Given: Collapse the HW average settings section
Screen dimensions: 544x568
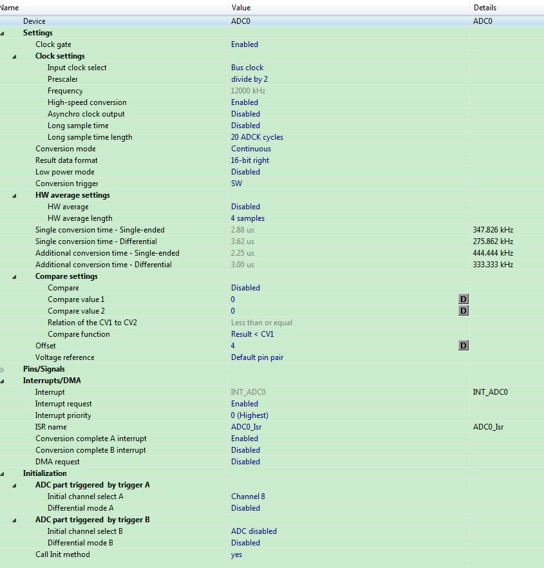Looking at the screenshot, I should tap(15, 196).
